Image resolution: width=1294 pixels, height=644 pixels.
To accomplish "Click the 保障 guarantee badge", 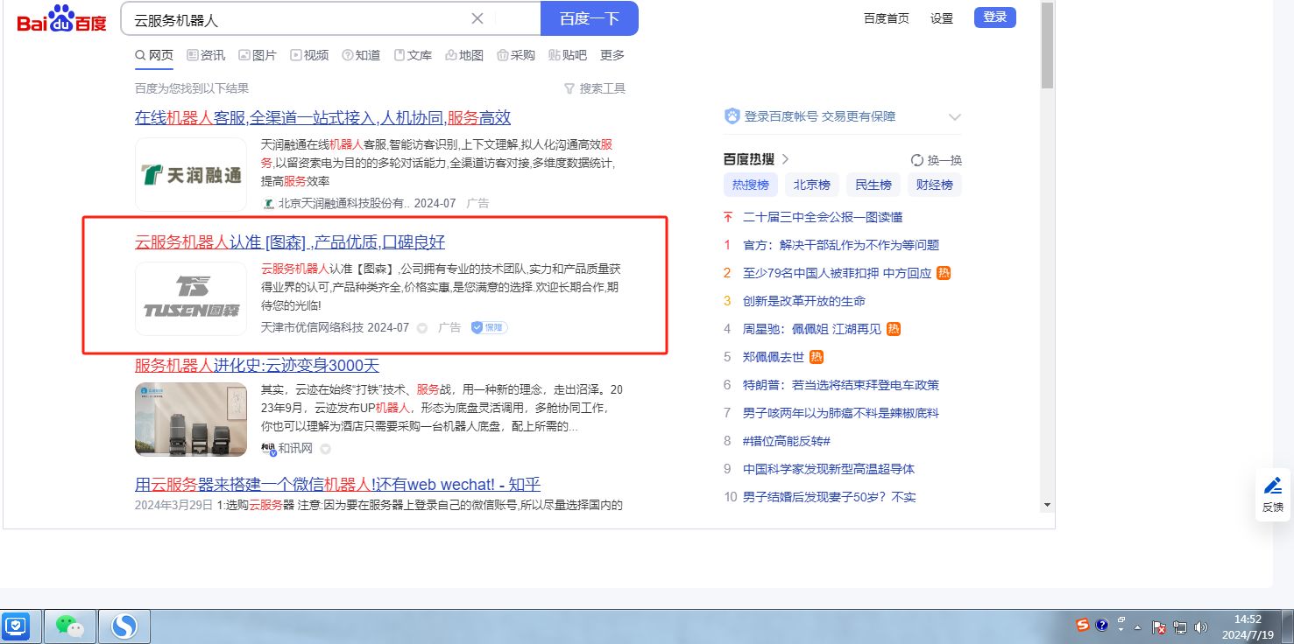I will 489,327.
